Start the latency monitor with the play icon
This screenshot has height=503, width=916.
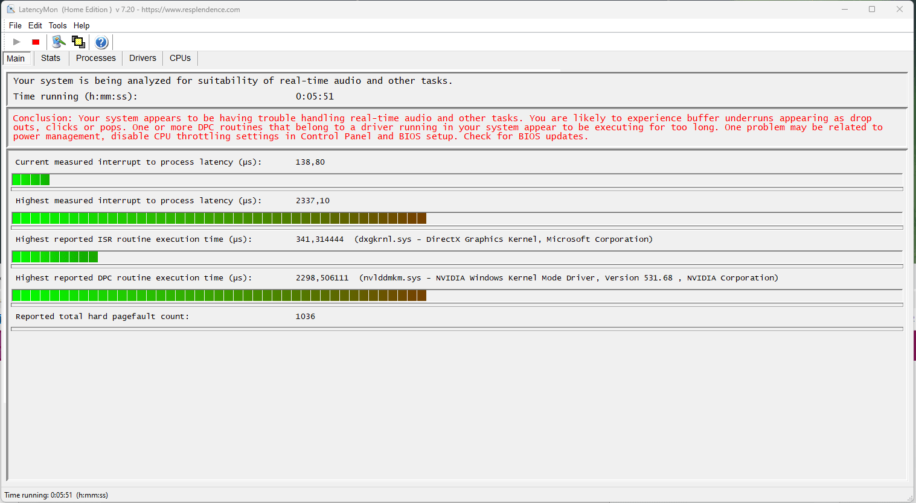pos(17,42)
